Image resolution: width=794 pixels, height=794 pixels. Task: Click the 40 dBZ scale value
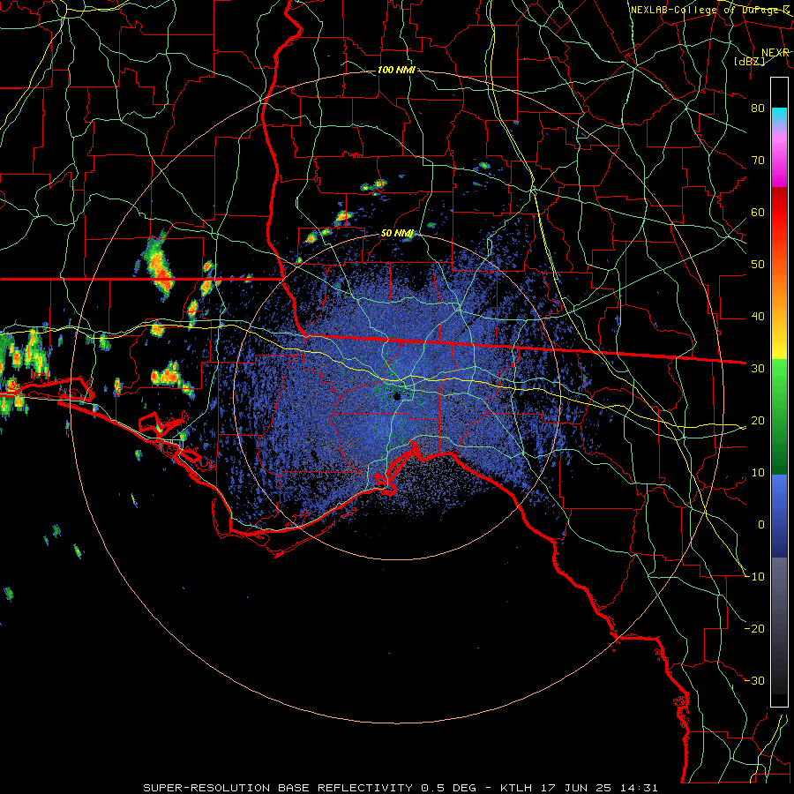[758, 317]
